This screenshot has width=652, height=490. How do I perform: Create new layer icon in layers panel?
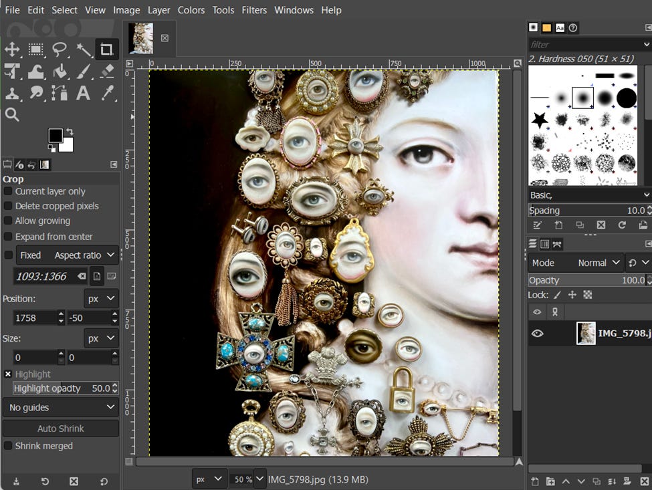[x=535, y=481]
